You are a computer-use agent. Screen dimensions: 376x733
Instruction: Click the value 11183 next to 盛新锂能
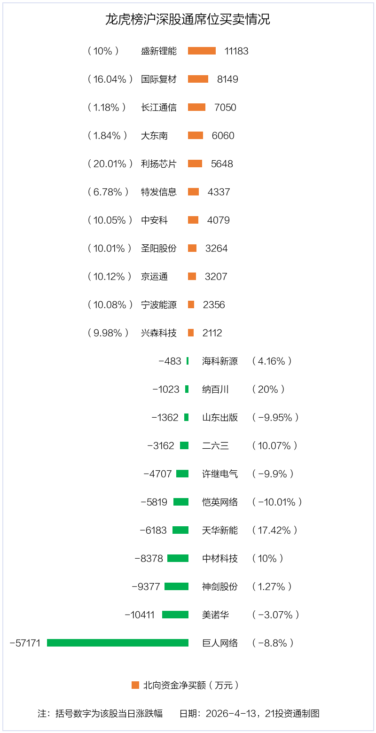(236, 51)
